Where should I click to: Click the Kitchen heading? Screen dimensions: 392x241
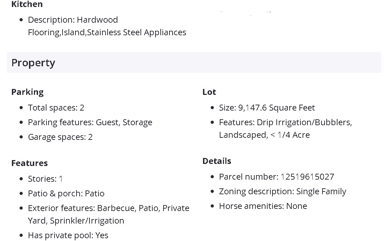(x=27, y=5)
